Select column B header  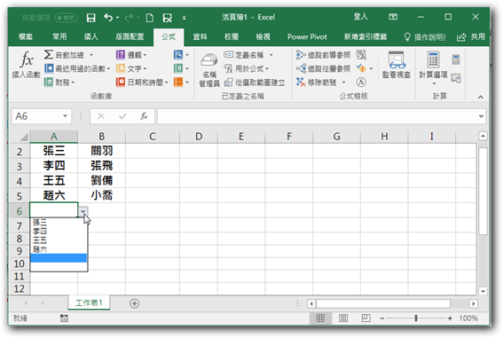102,137
